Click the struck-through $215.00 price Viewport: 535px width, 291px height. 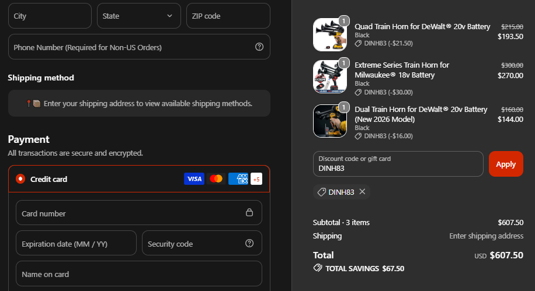click(512, 27)
